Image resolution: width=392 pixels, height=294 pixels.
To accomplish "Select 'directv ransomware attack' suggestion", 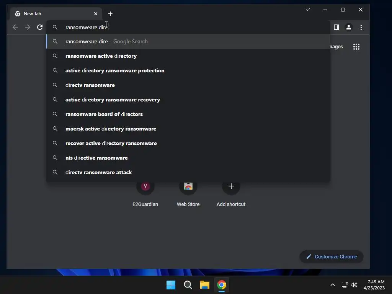I will (188, 172).
